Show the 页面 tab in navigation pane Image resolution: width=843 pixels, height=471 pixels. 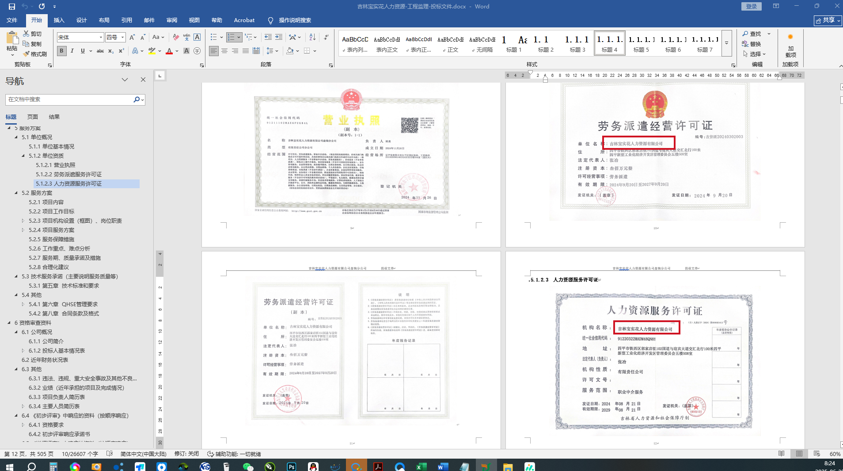click(33, 117)
